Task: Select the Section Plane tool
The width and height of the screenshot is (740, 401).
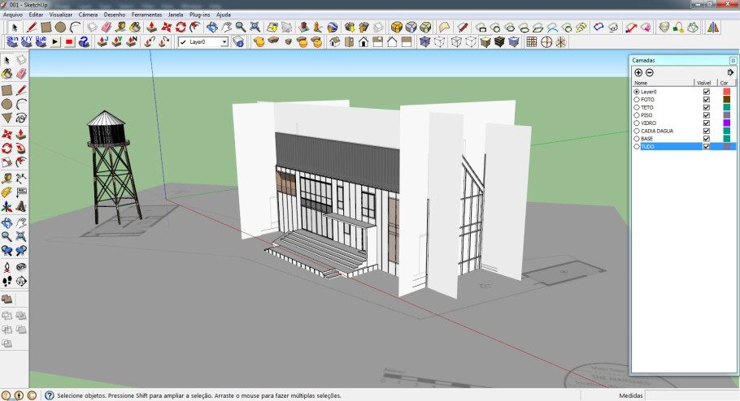Action: (x=21, y=282)
